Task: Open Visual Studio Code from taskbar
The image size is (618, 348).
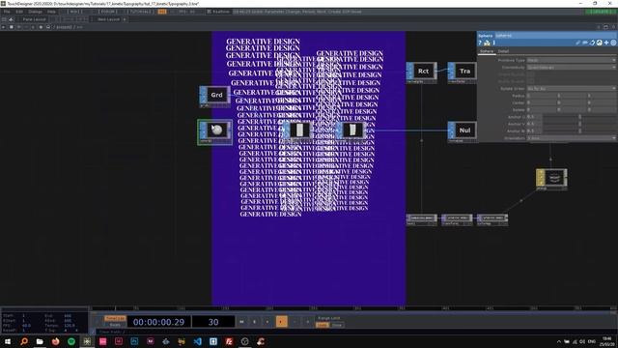Action: 197,341
